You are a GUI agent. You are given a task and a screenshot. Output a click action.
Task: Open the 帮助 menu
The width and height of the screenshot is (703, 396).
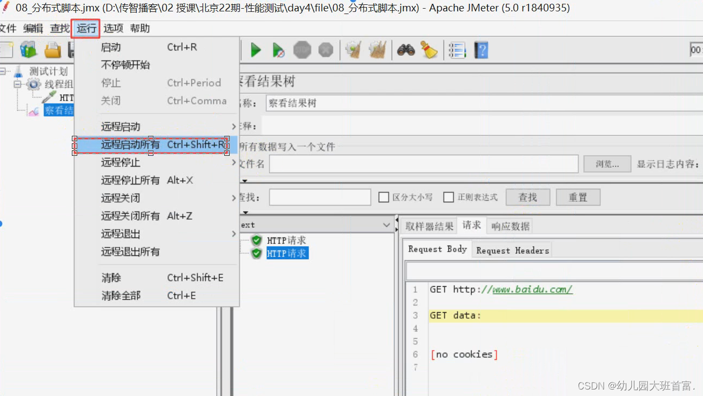click(x=140, y=28)
